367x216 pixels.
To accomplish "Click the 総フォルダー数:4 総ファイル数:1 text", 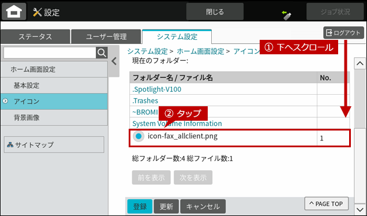I will click(x=182, y=159).
